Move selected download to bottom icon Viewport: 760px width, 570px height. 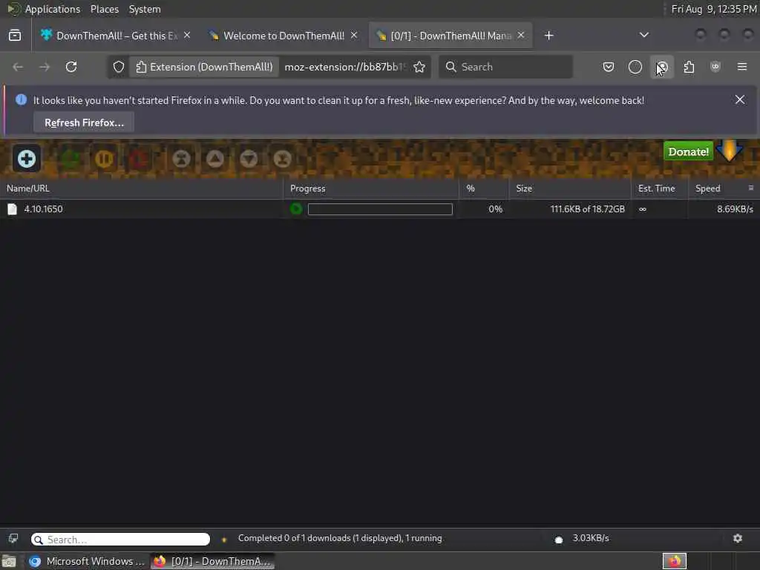click(282, 159)
